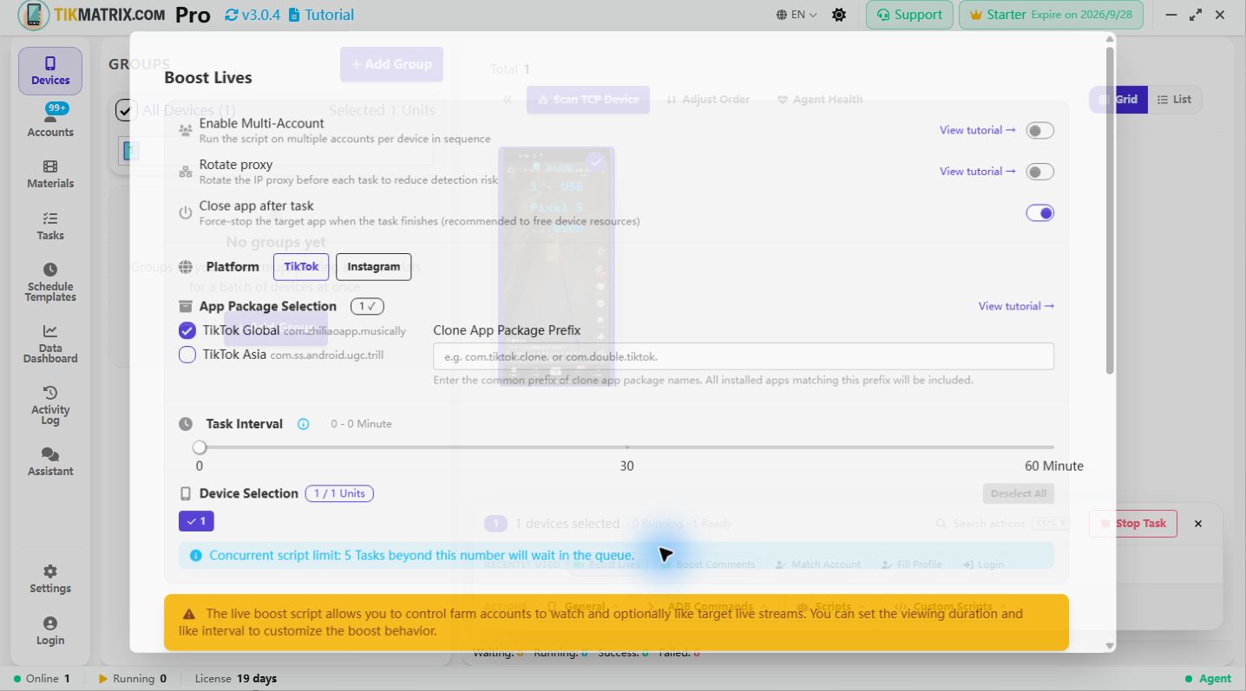
Task: Click the info icon in concurrent limit notice
Action: [x=195, y=555]
